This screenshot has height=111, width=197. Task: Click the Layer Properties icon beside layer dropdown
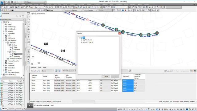2,10
